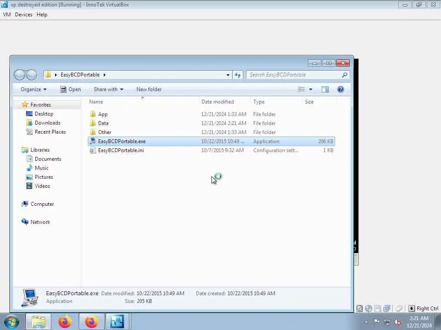
Task: Click the network tray icon
Action: click(387, 322)
